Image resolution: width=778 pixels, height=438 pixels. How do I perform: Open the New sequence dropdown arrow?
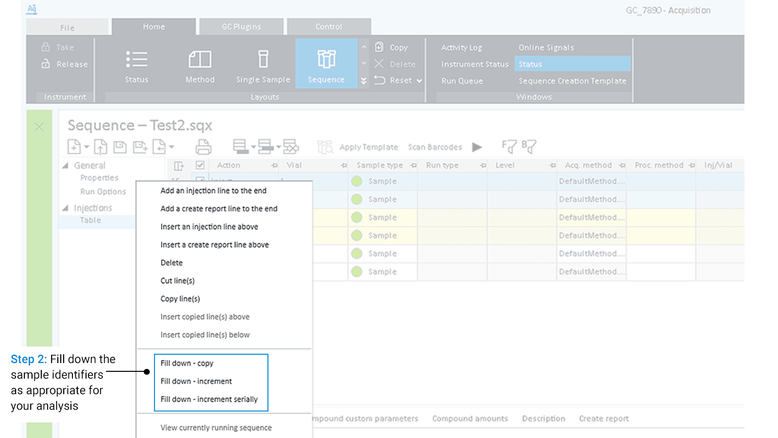coord(87,146)
